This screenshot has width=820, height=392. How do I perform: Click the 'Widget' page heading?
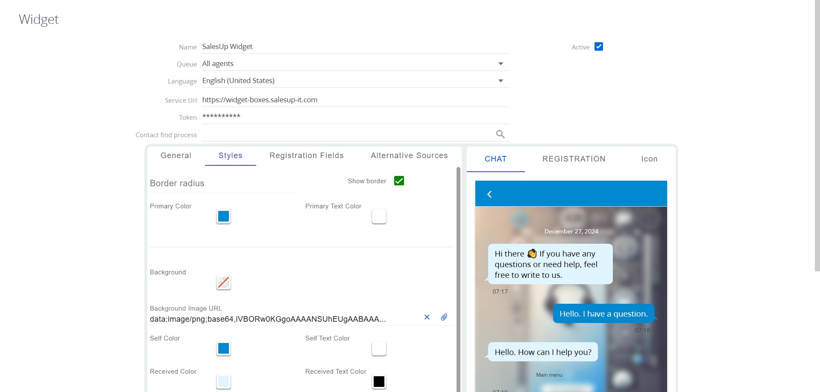tap(39, 19)
